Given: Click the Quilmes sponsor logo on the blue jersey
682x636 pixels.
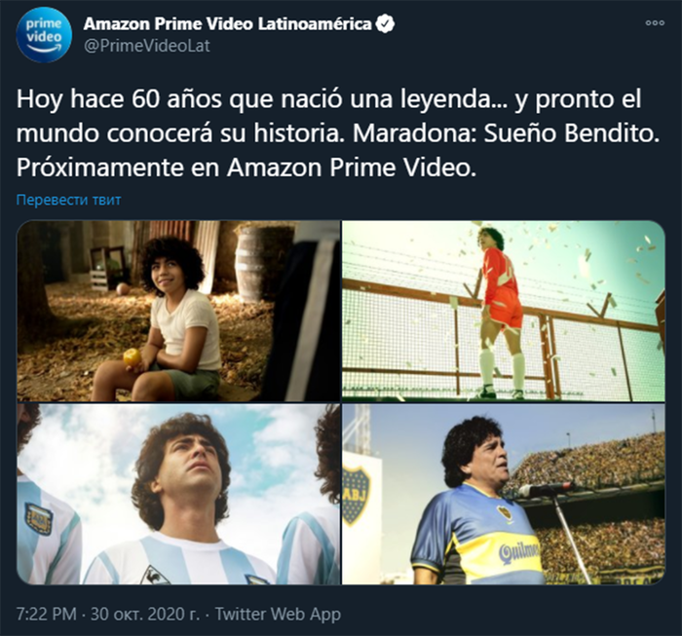Looking at the screenshot, I should point(518,551).
